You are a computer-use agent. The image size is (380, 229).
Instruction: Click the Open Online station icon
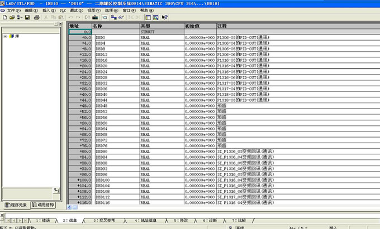[x=20, y=17]
